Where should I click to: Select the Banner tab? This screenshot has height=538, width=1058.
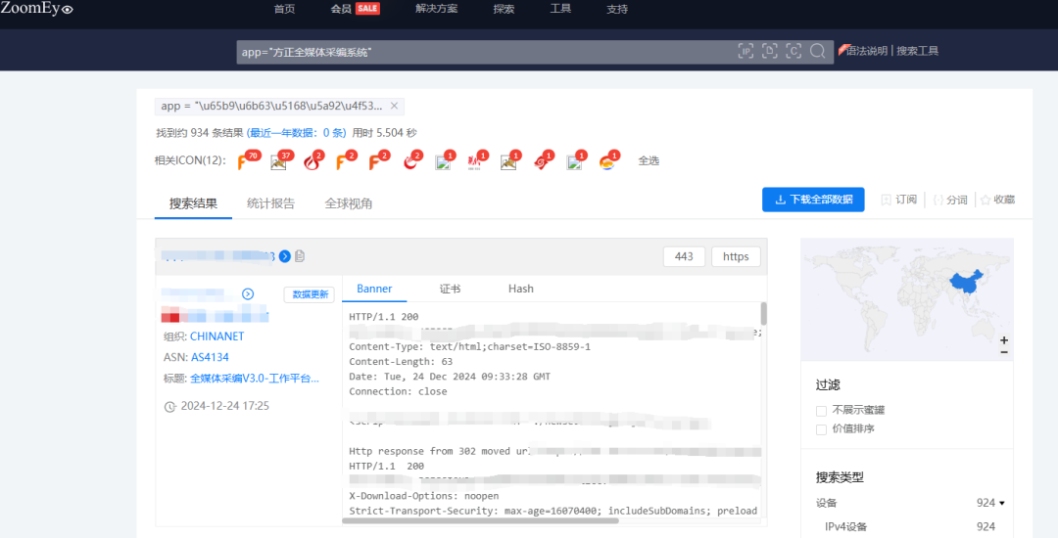coord(374,289)
